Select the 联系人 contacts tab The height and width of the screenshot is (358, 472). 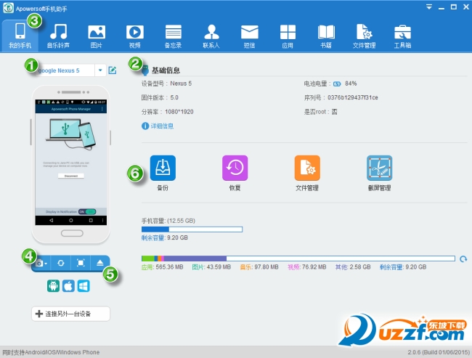coord(211,36)
